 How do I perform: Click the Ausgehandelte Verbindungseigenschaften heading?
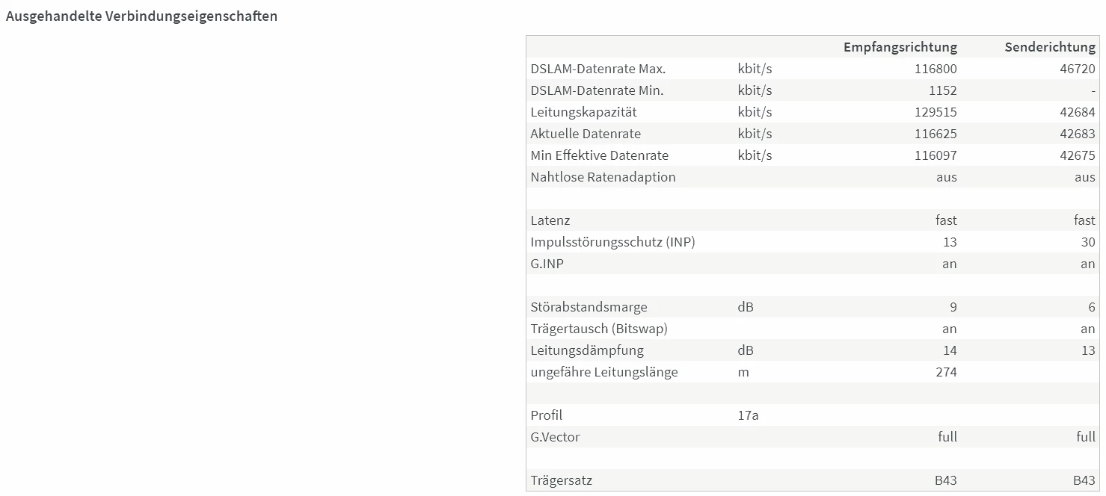point(141,16)
